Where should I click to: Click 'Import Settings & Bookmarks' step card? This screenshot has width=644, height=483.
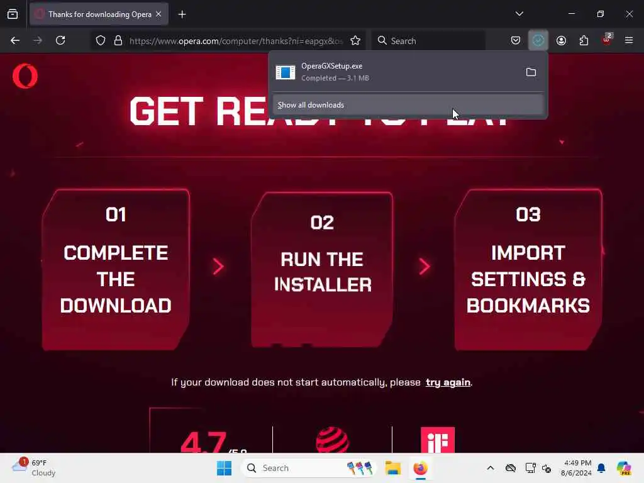(x=528, y=270)
